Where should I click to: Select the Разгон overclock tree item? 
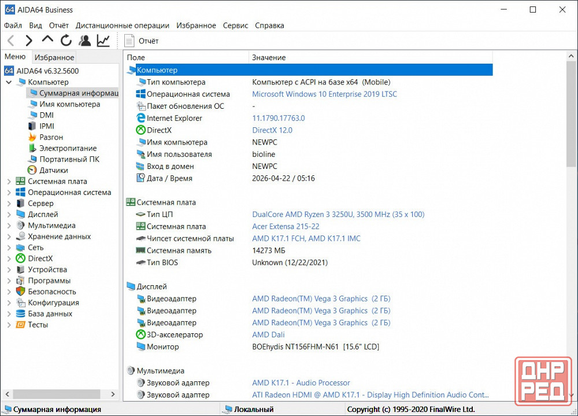point(51,137)
